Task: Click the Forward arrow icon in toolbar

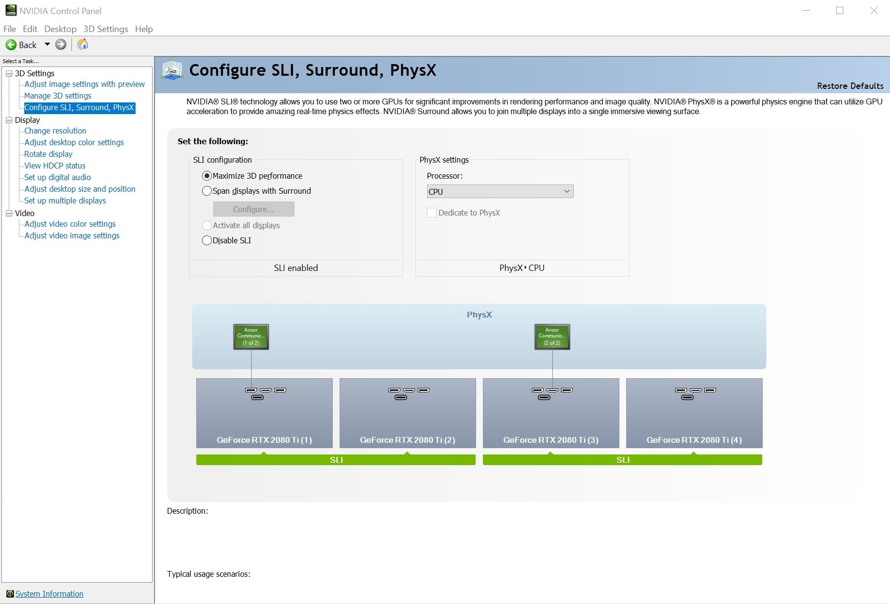Action: coord(61,45)
